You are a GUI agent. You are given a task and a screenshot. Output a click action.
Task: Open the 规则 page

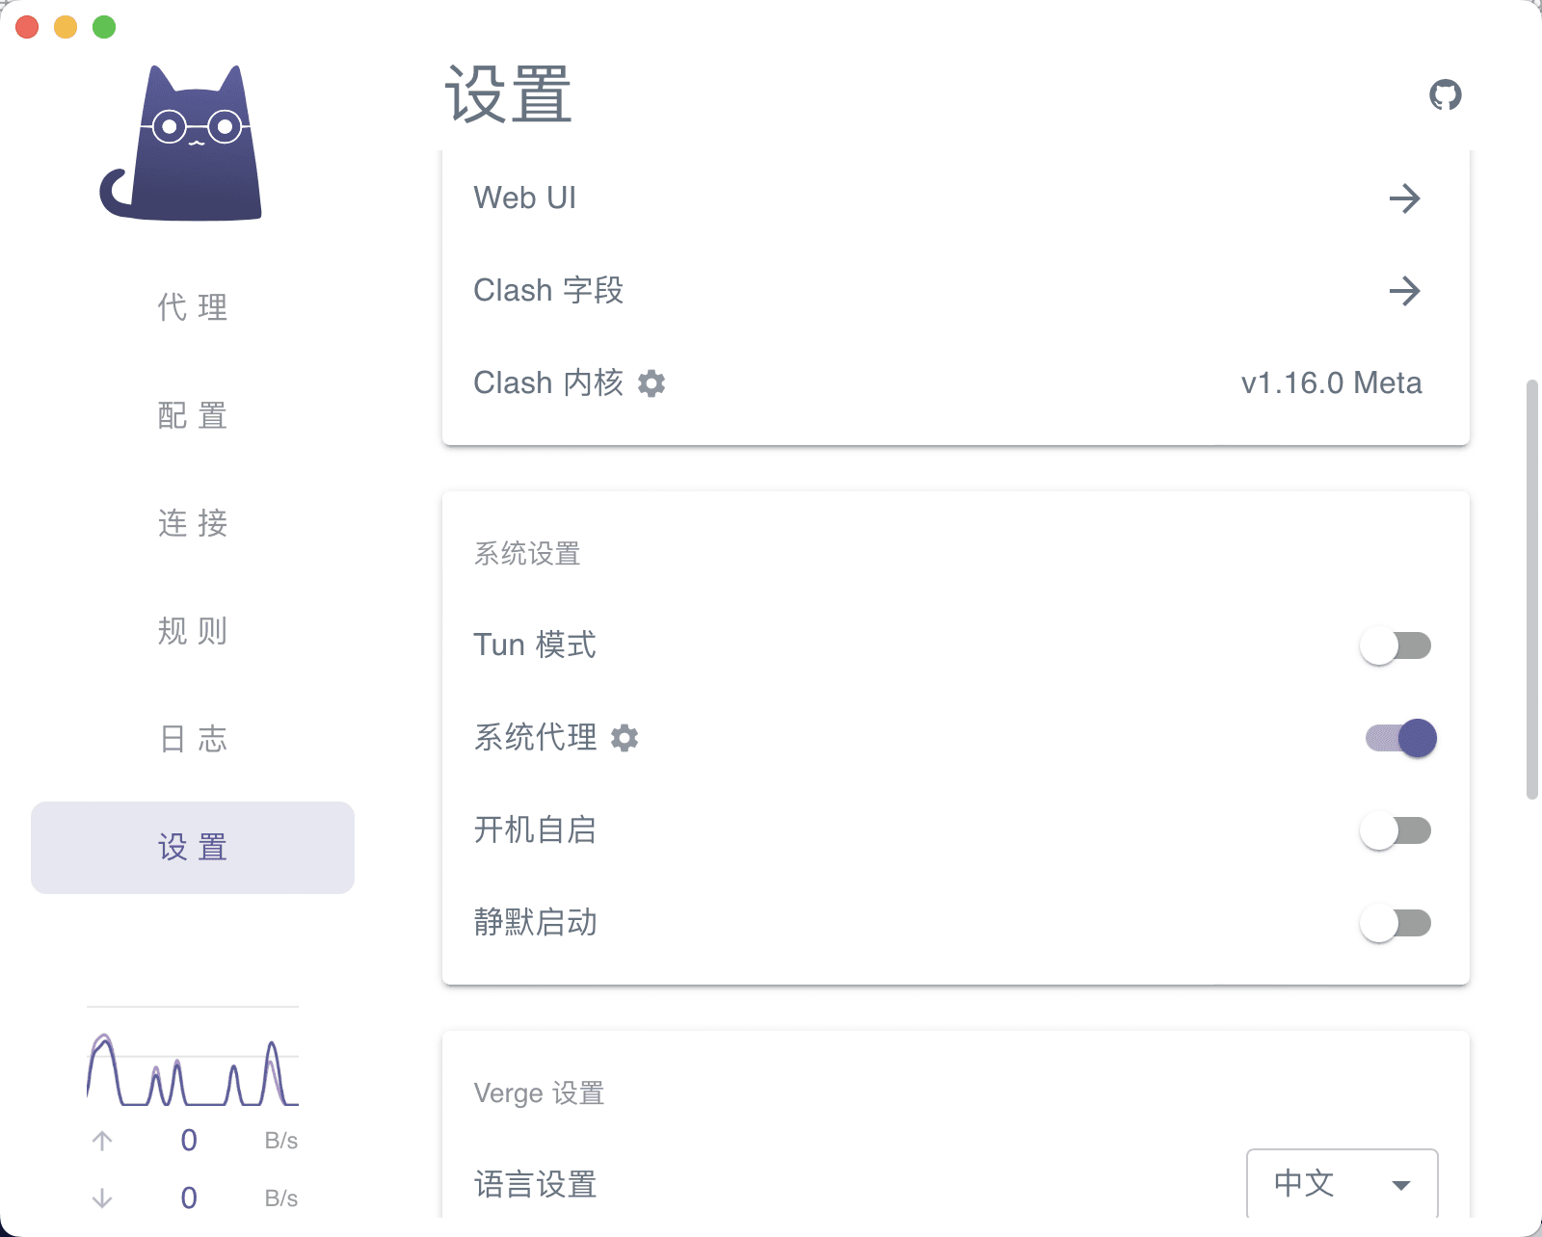click(193, 632)
